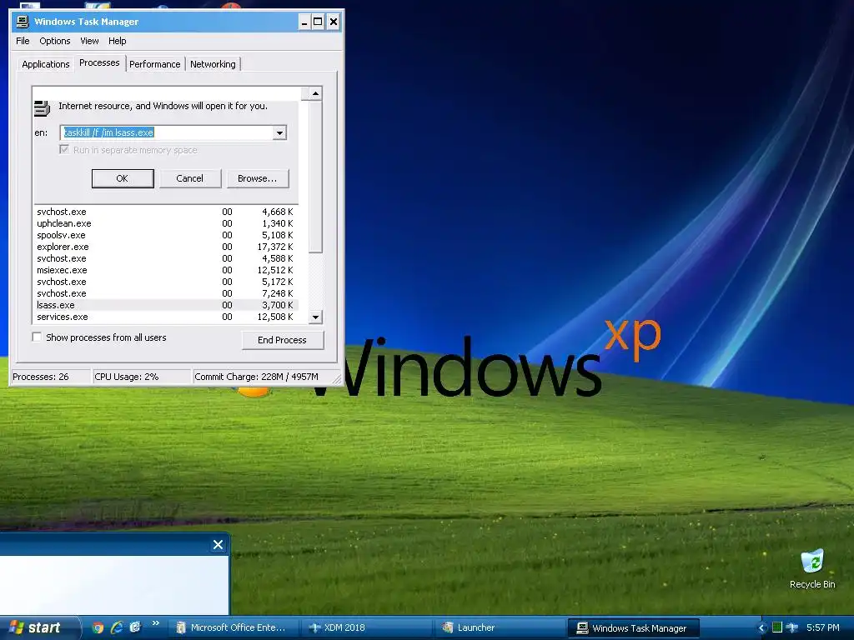
Task: Launch Internet Explorer from quick launch
Action: pyautogui.click(x=117, y=627)
